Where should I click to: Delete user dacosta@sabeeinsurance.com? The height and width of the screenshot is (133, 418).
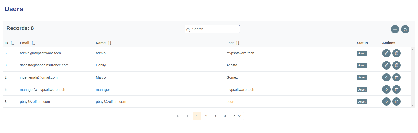pos(396,65)
